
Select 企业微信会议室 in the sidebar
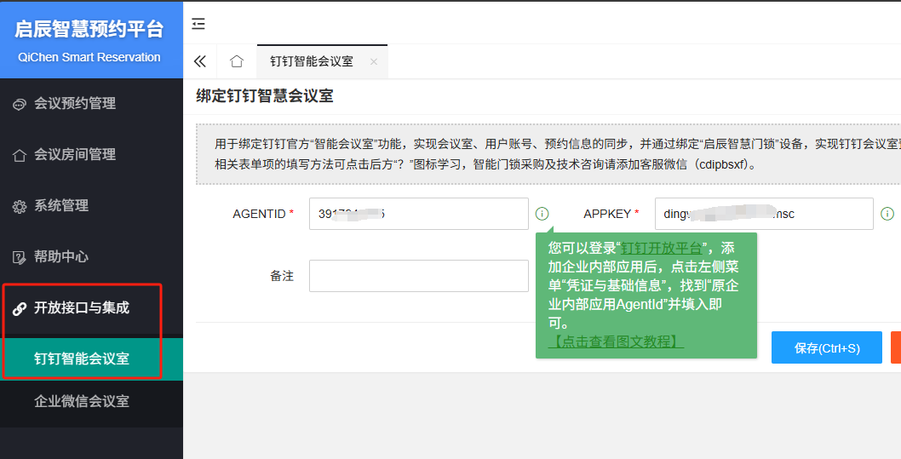pos(82,401)
